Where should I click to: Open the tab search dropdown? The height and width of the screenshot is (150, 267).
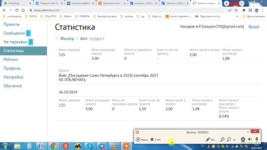(x=242, y=3)
